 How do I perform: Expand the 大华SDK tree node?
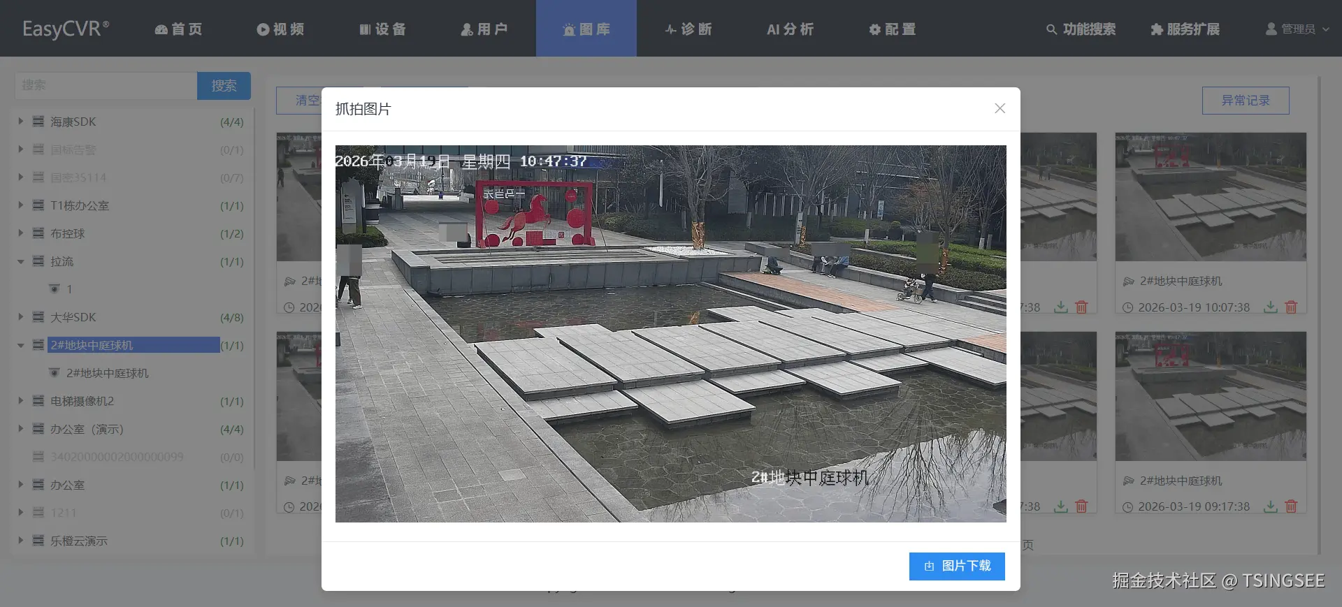point(20,317)
